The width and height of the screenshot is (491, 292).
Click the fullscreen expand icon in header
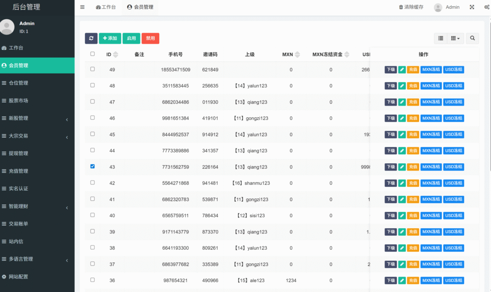[472, 7]
